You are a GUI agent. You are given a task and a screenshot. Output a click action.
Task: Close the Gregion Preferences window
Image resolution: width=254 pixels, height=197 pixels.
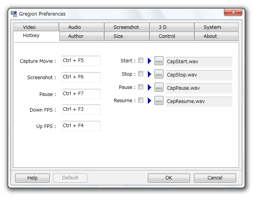coord(233,12)
